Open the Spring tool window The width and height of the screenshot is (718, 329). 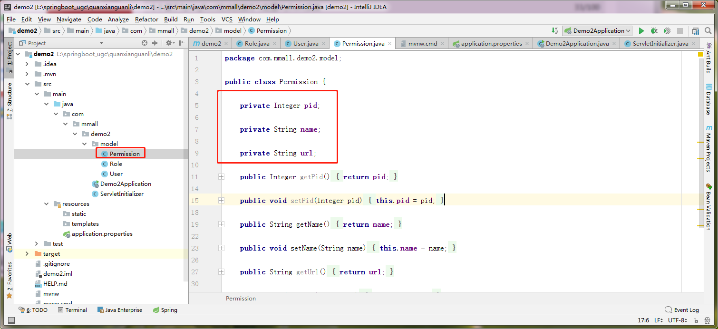165,310
